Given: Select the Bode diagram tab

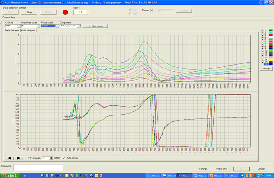Looking at the screenshot, I should pyautogui.click(x=12, y=30).
